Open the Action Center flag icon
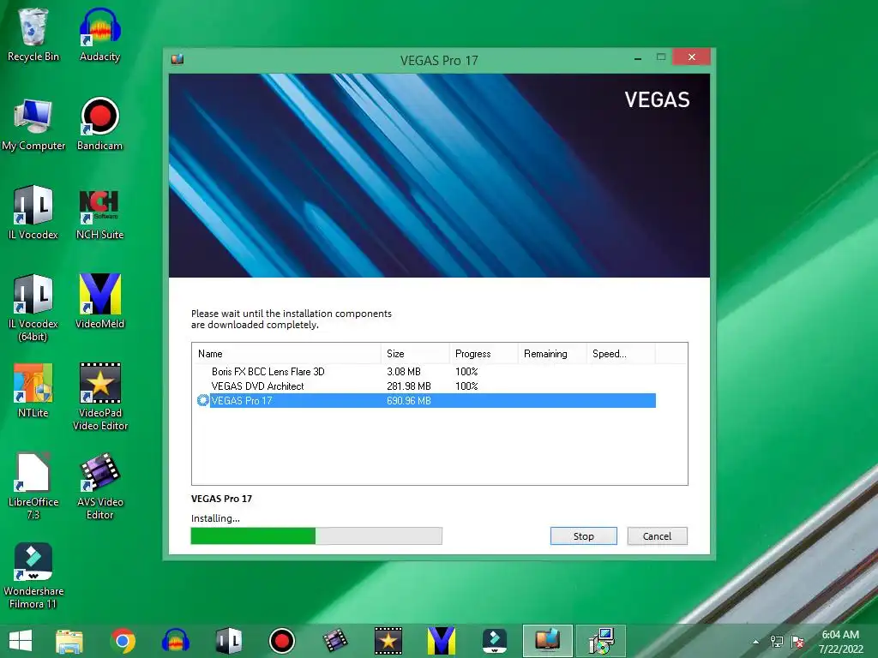Screen dimensions: 878x658 click(797, 642)
